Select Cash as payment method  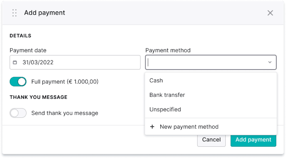tap(156, 81)
